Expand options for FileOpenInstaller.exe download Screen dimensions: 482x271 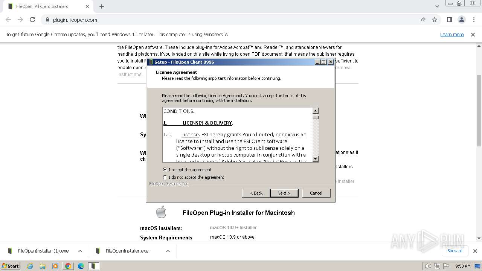coord(168,251)
